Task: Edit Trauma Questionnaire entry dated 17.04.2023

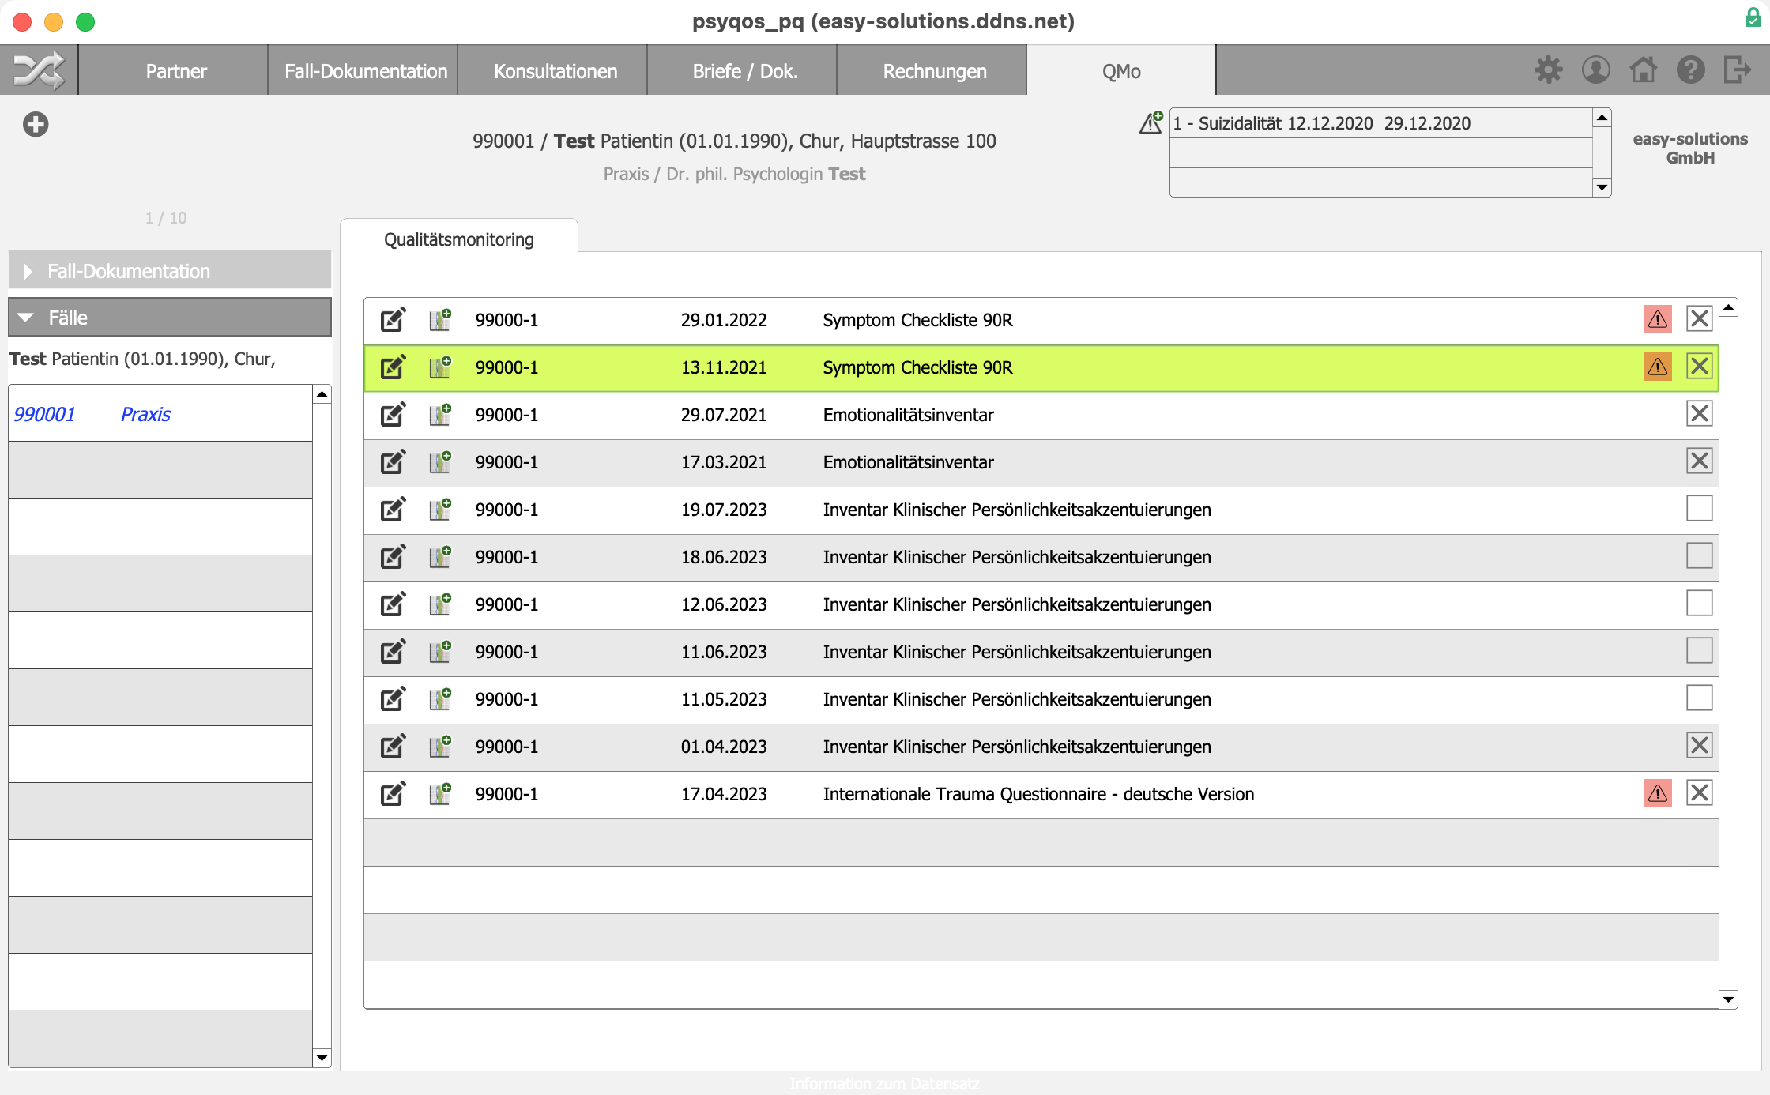Action: (x=393, y=793)
